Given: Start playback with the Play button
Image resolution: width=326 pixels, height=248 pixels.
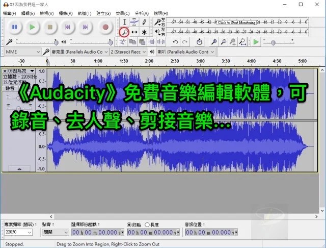Looking at the screenshot, I should pos(32,27).
